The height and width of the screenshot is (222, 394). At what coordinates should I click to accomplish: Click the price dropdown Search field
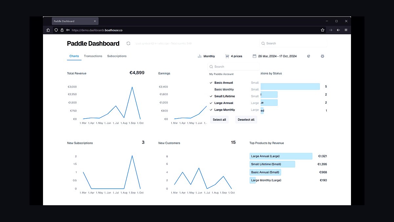[234, 66]
